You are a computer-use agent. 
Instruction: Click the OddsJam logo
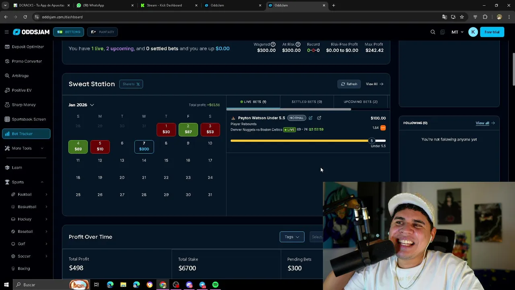click(31, 32)
